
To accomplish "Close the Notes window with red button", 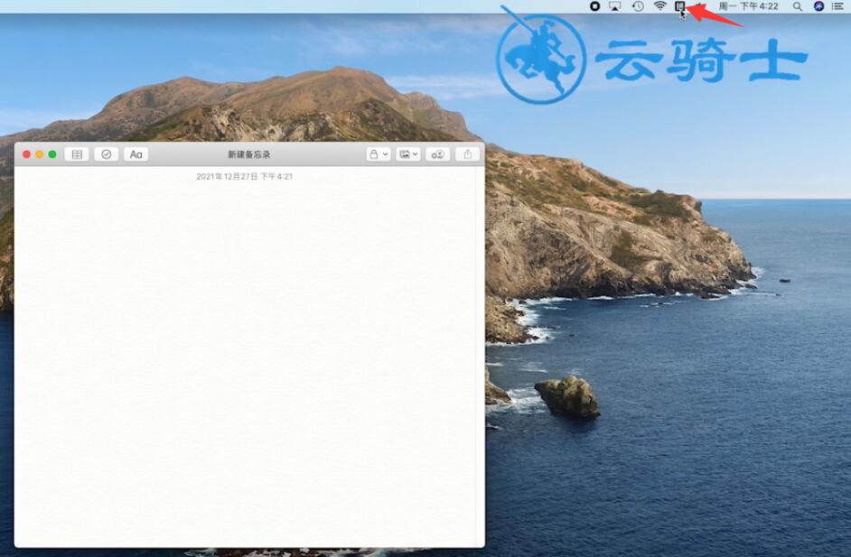I will [26, 154].
